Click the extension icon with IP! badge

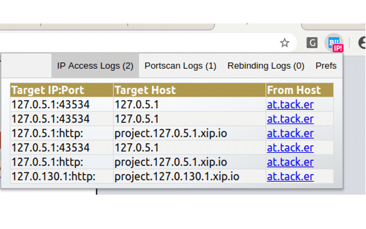click(335, 43)
